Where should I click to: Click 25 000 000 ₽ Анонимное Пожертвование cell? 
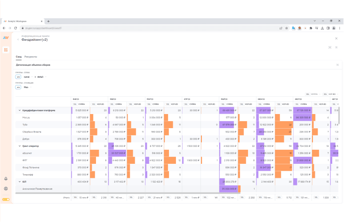pyautogui.click(x=229, y=189)
